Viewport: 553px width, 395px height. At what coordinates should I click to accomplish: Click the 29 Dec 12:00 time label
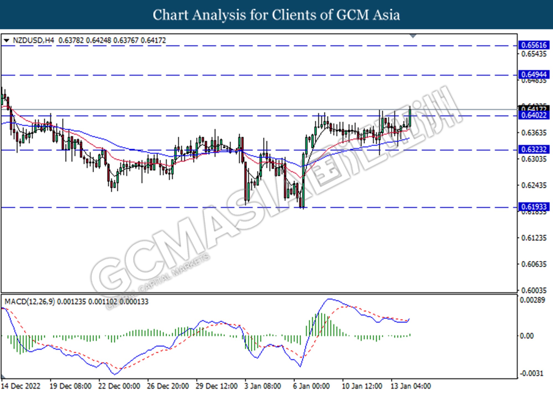tap(217, 386)
